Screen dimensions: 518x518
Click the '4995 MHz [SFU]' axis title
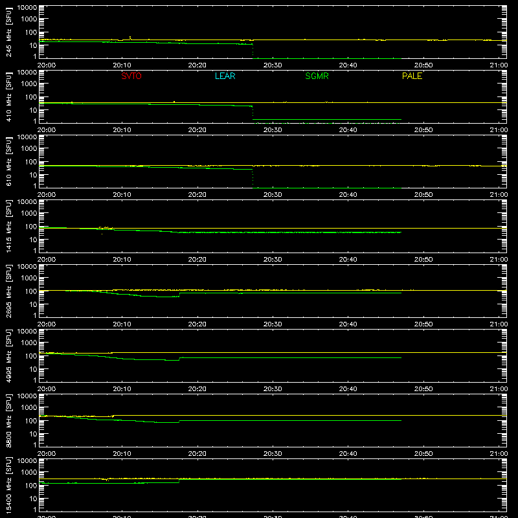pos(9,356)
